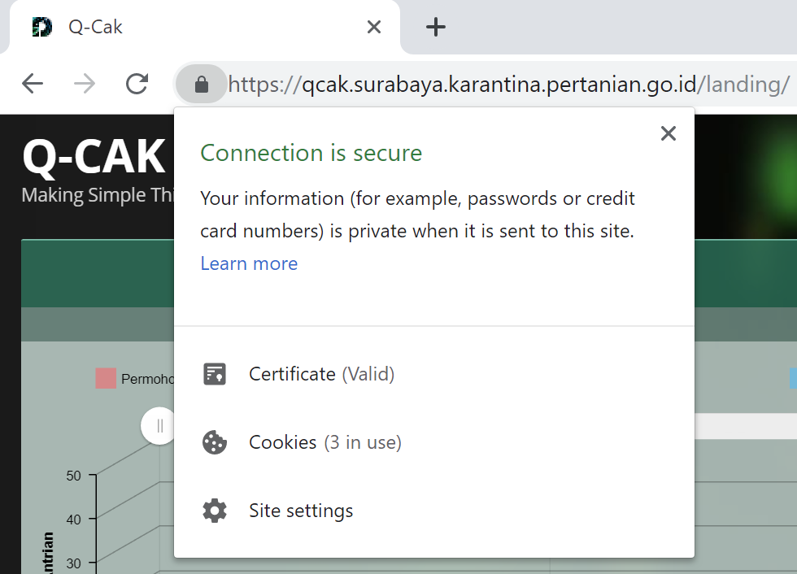Screen dimensions: 797x574
Task: Go to Site settings text entry
Action: tap(301, 511)
